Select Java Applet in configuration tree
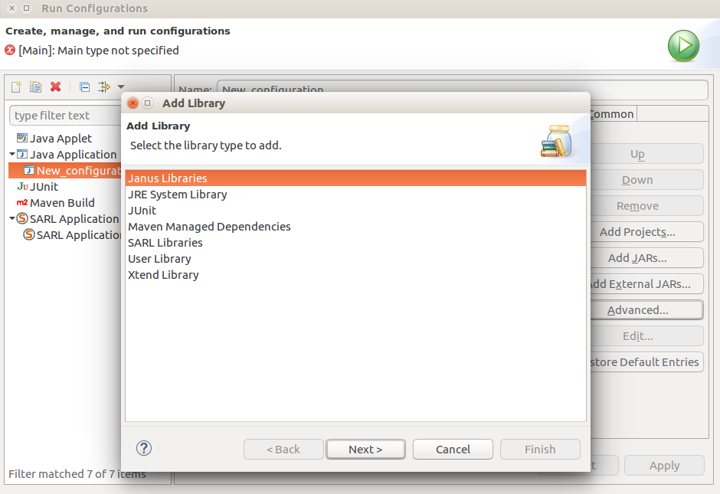 (61, 138)
